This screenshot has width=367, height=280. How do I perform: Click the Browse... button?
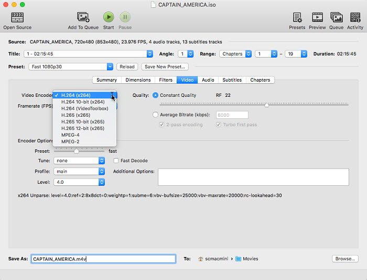[345, 259]
